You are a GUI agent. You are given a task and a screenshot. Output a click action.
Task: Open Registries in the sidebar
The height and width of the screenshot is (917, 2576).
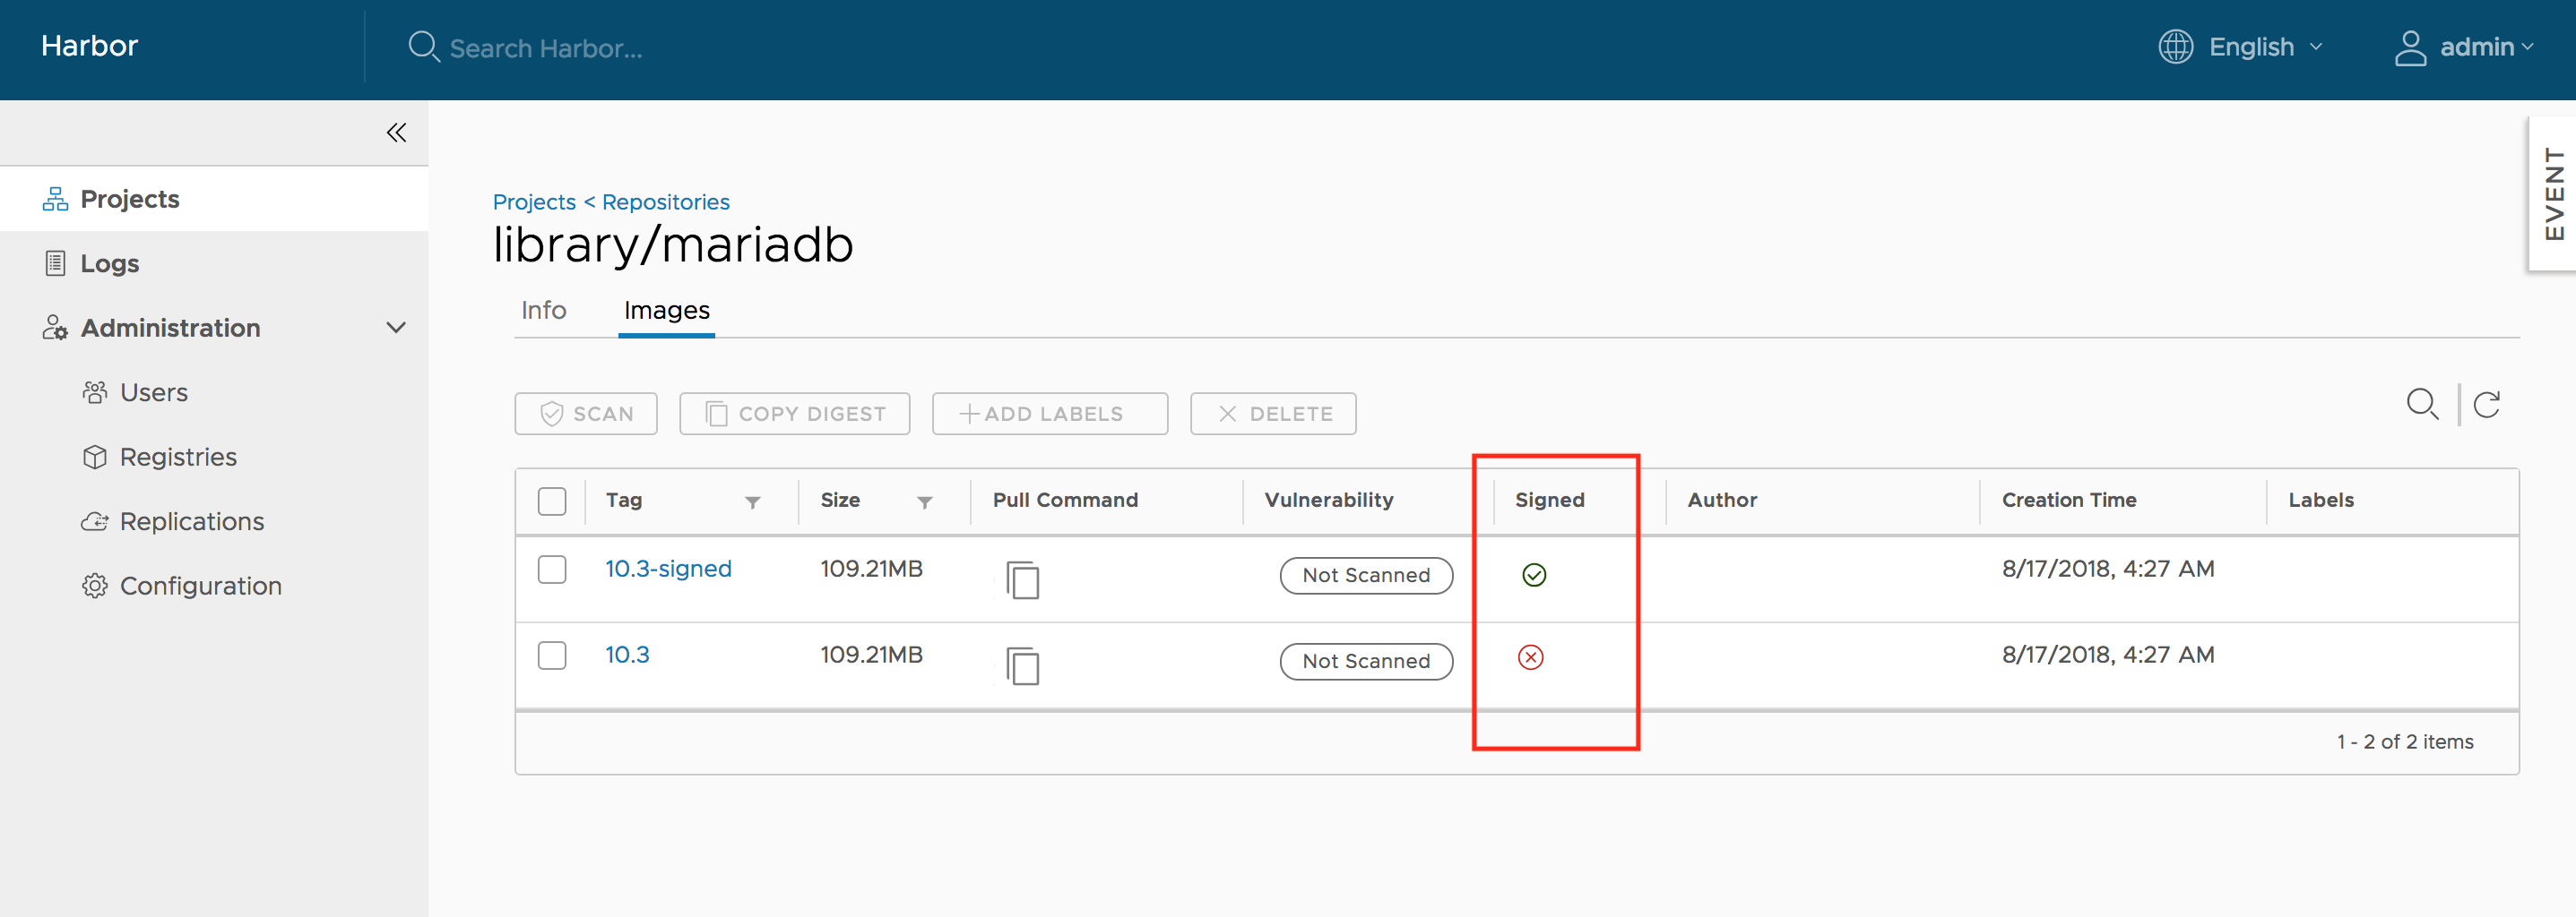coord(178,457)
